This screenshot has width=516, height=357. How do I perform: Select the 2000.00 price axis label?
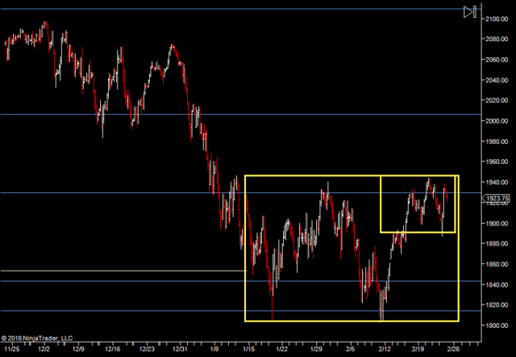497,121
